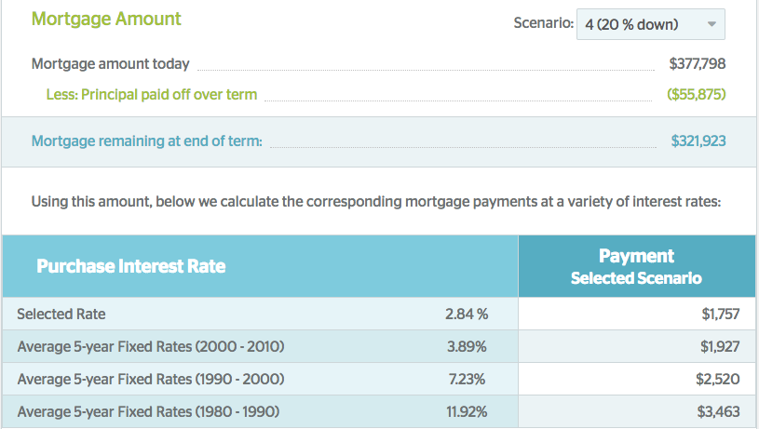Click the $321,923 remaining mortgage value
The width and height of the screenshot is (759, 429).
(698, 141)
